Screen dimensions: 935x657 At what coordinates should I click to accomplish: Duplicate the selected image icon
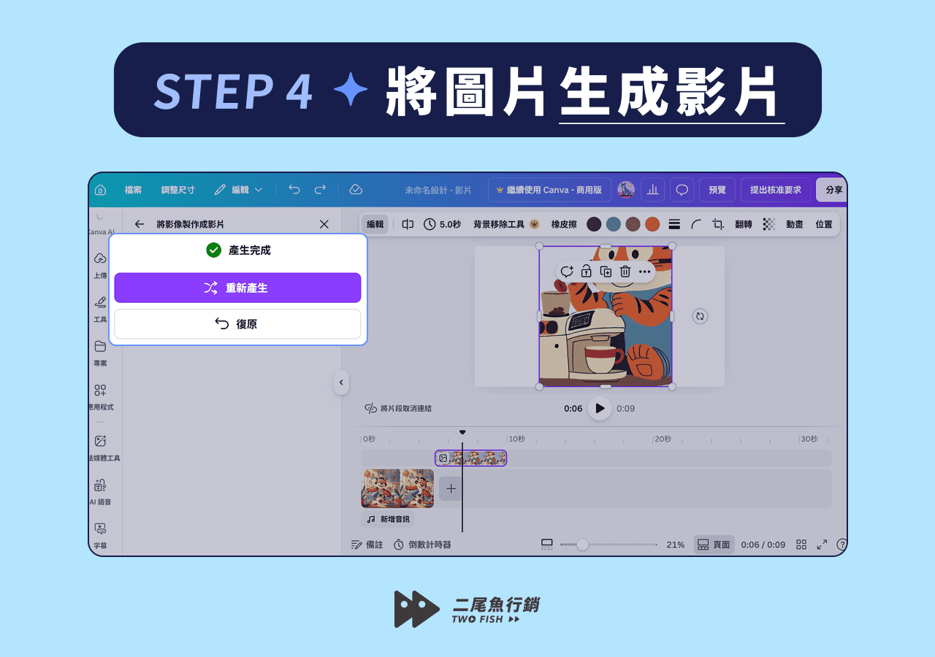coord(606,272)
